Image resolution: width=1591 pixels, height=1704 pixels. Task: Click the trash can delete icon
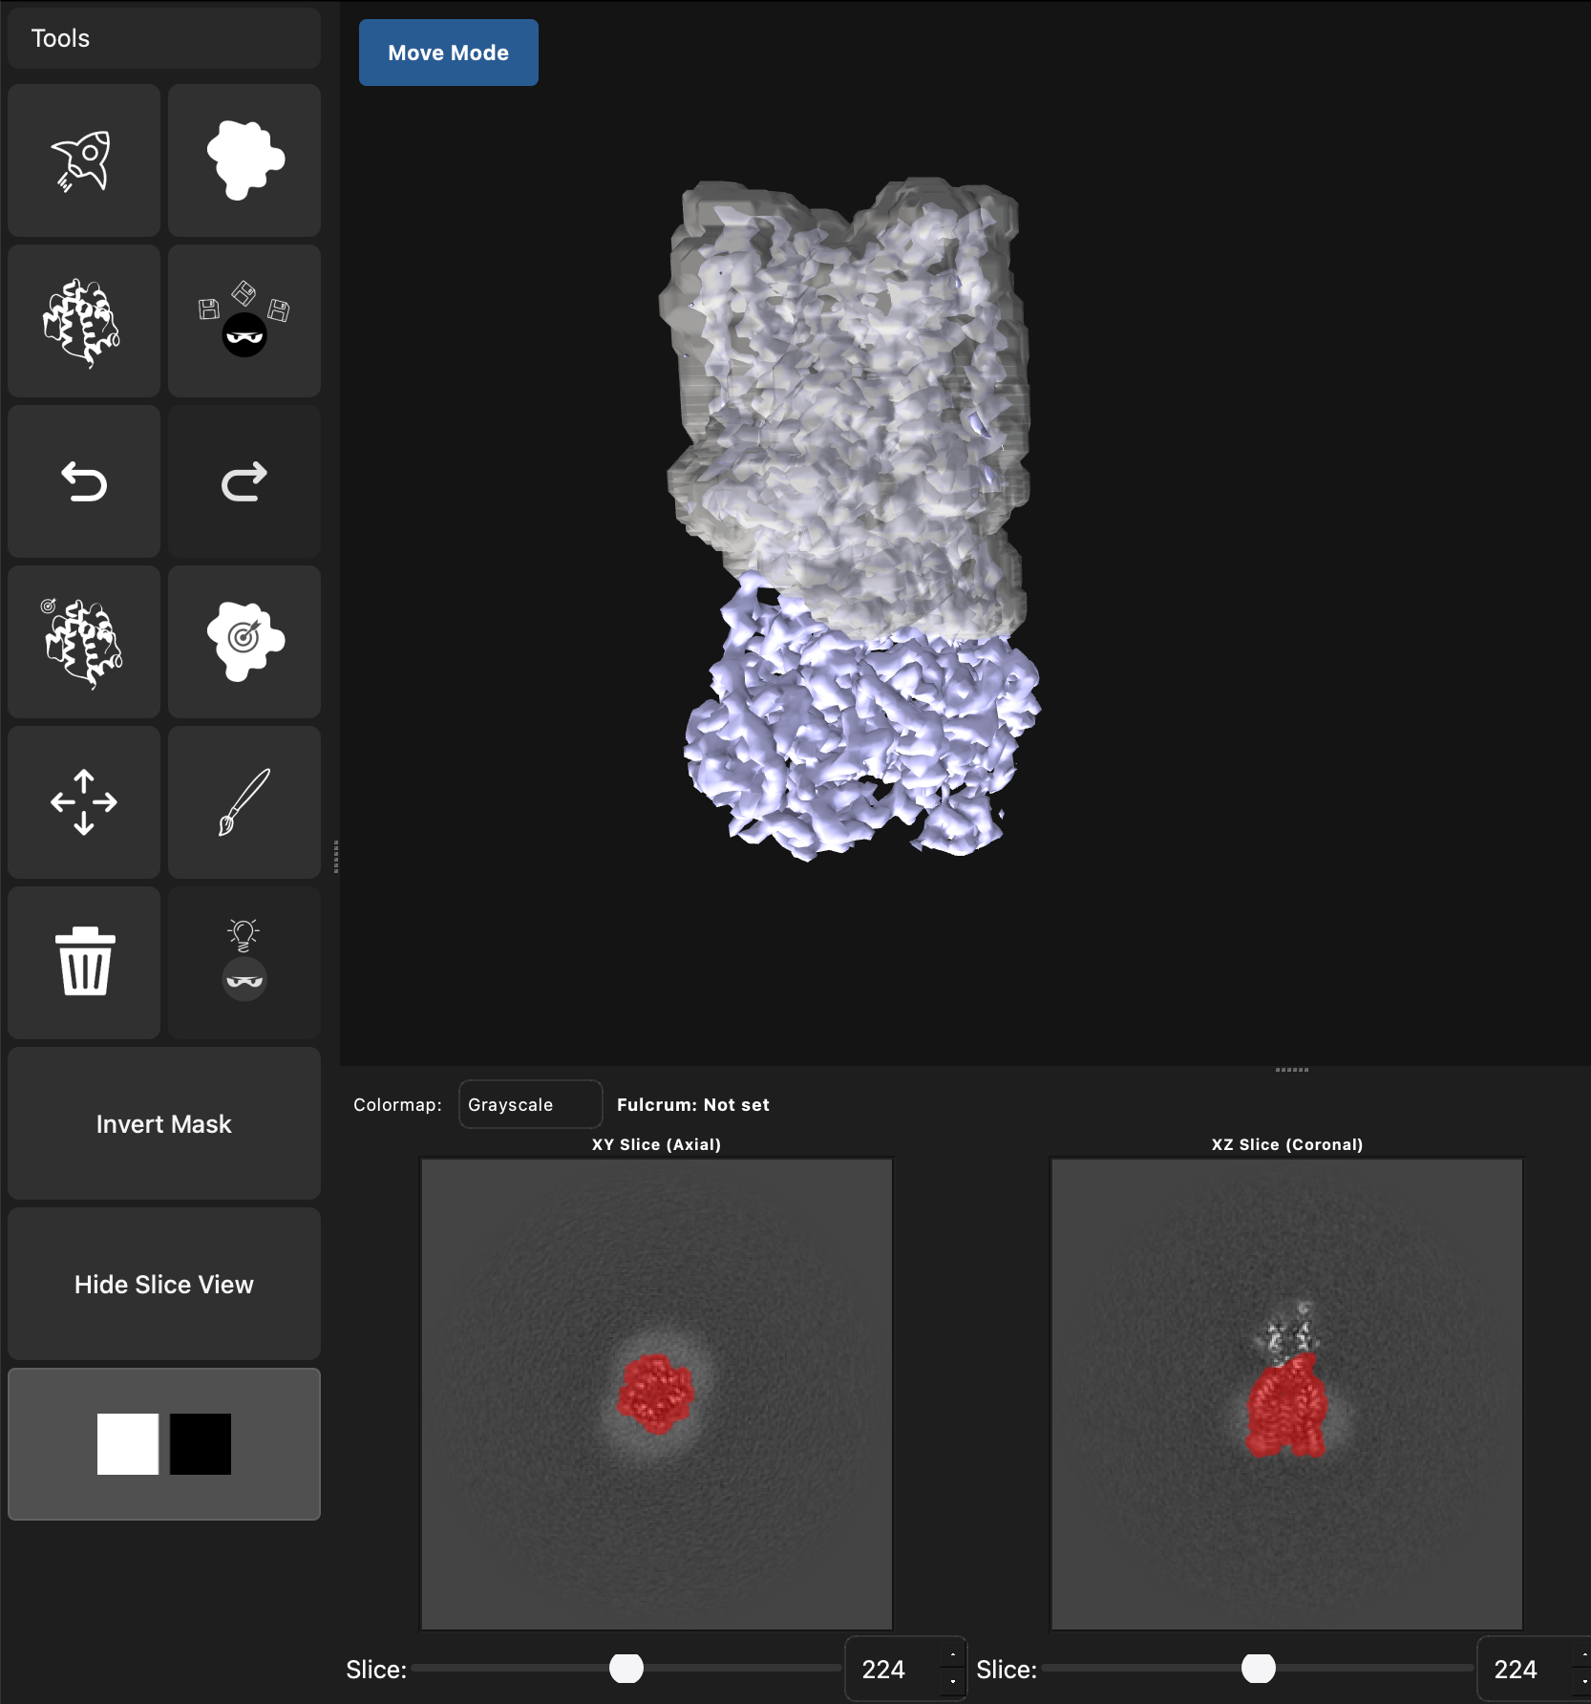pos(84,963)
